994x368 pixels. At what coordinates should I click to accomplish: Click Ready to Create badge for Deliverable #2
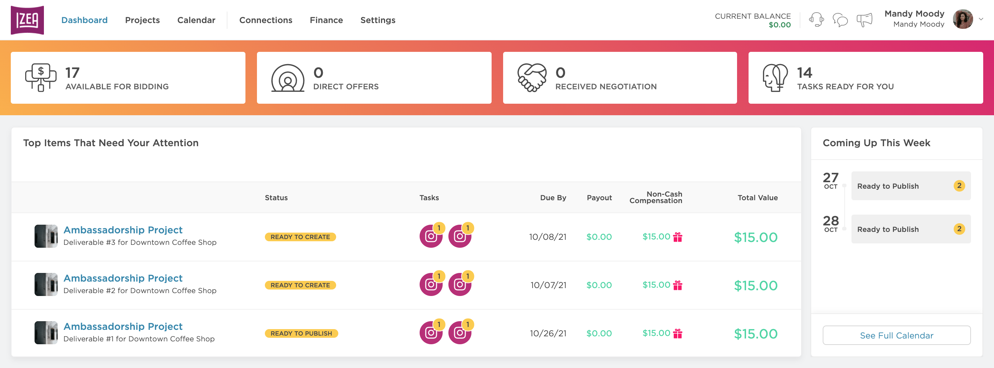(x=300, y=285)
